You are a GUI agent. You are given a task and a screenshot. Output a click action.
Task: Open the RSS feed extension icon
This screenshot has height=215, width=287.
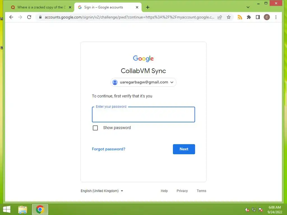(240, 17)
